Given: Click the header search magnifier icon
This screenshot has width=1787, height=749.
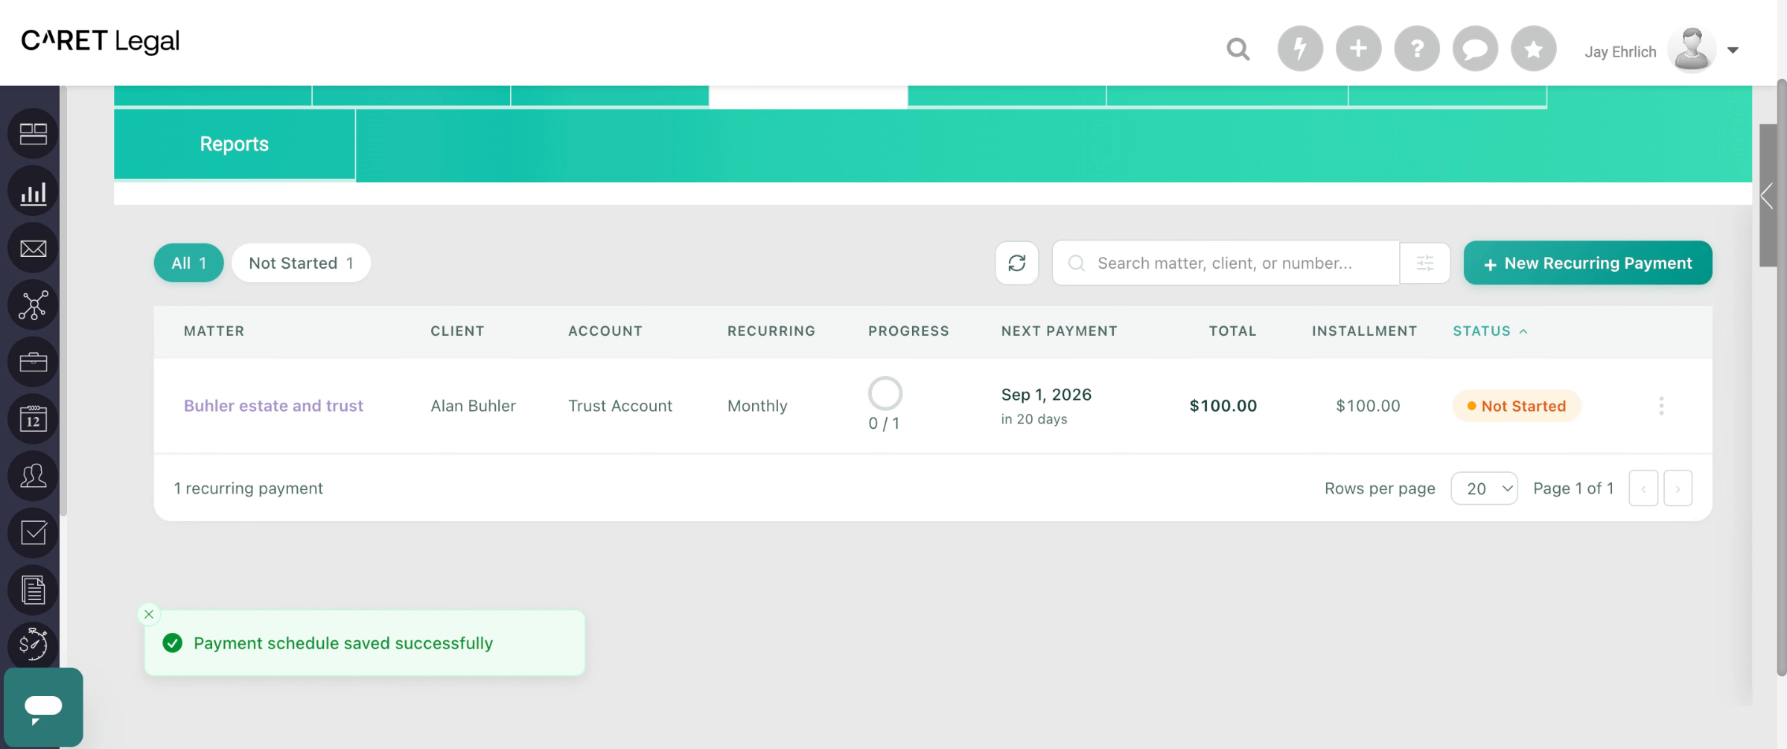Looking at the screenshot, I should tap(1238, 49).
